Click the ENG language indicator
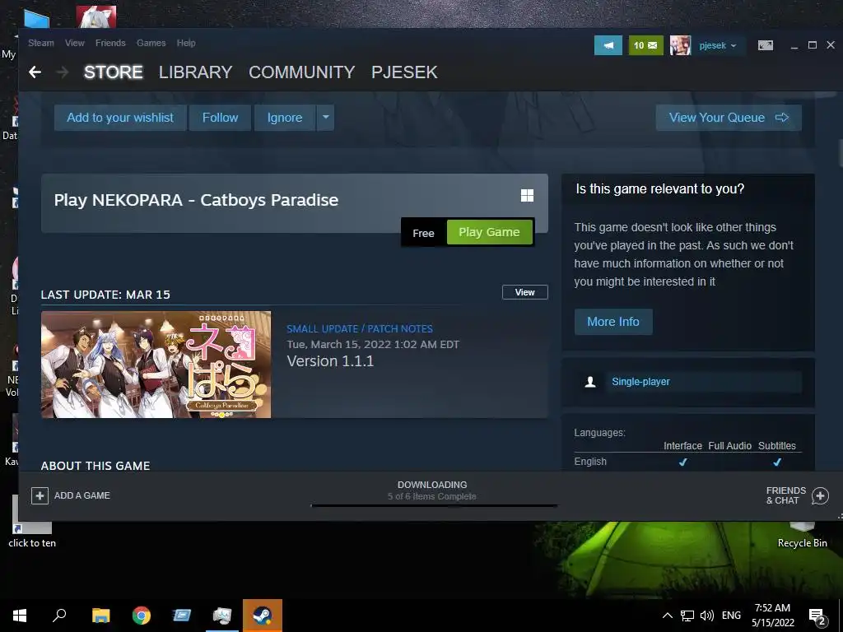Image resolution: width=843 pixels, height=632 pixels. pos(731,616)
